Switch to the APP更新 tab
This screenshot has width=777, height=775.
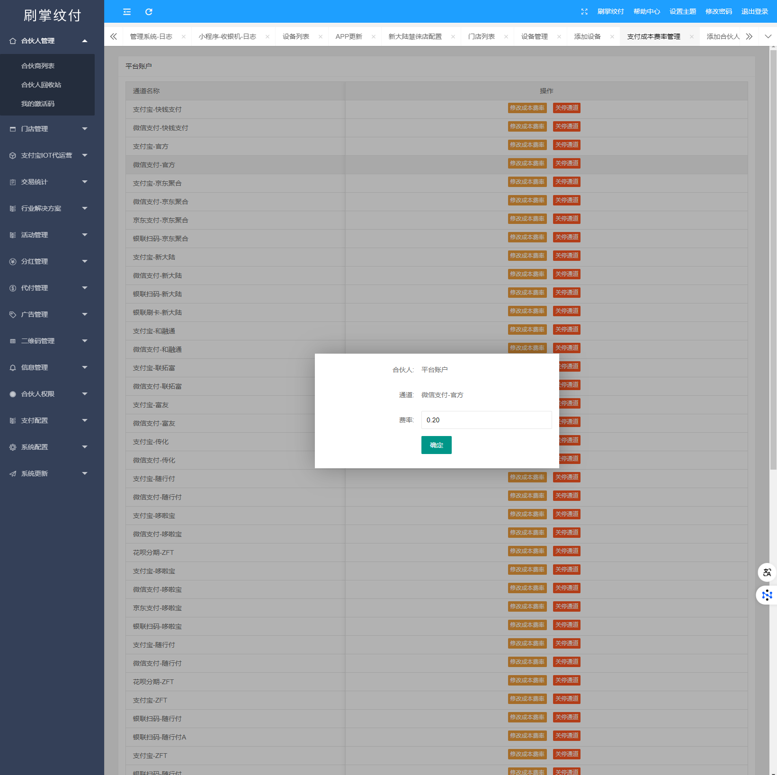coord(348,37)
